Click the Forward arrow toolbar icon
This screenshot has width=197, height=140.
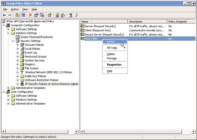[x=10, y=15]
